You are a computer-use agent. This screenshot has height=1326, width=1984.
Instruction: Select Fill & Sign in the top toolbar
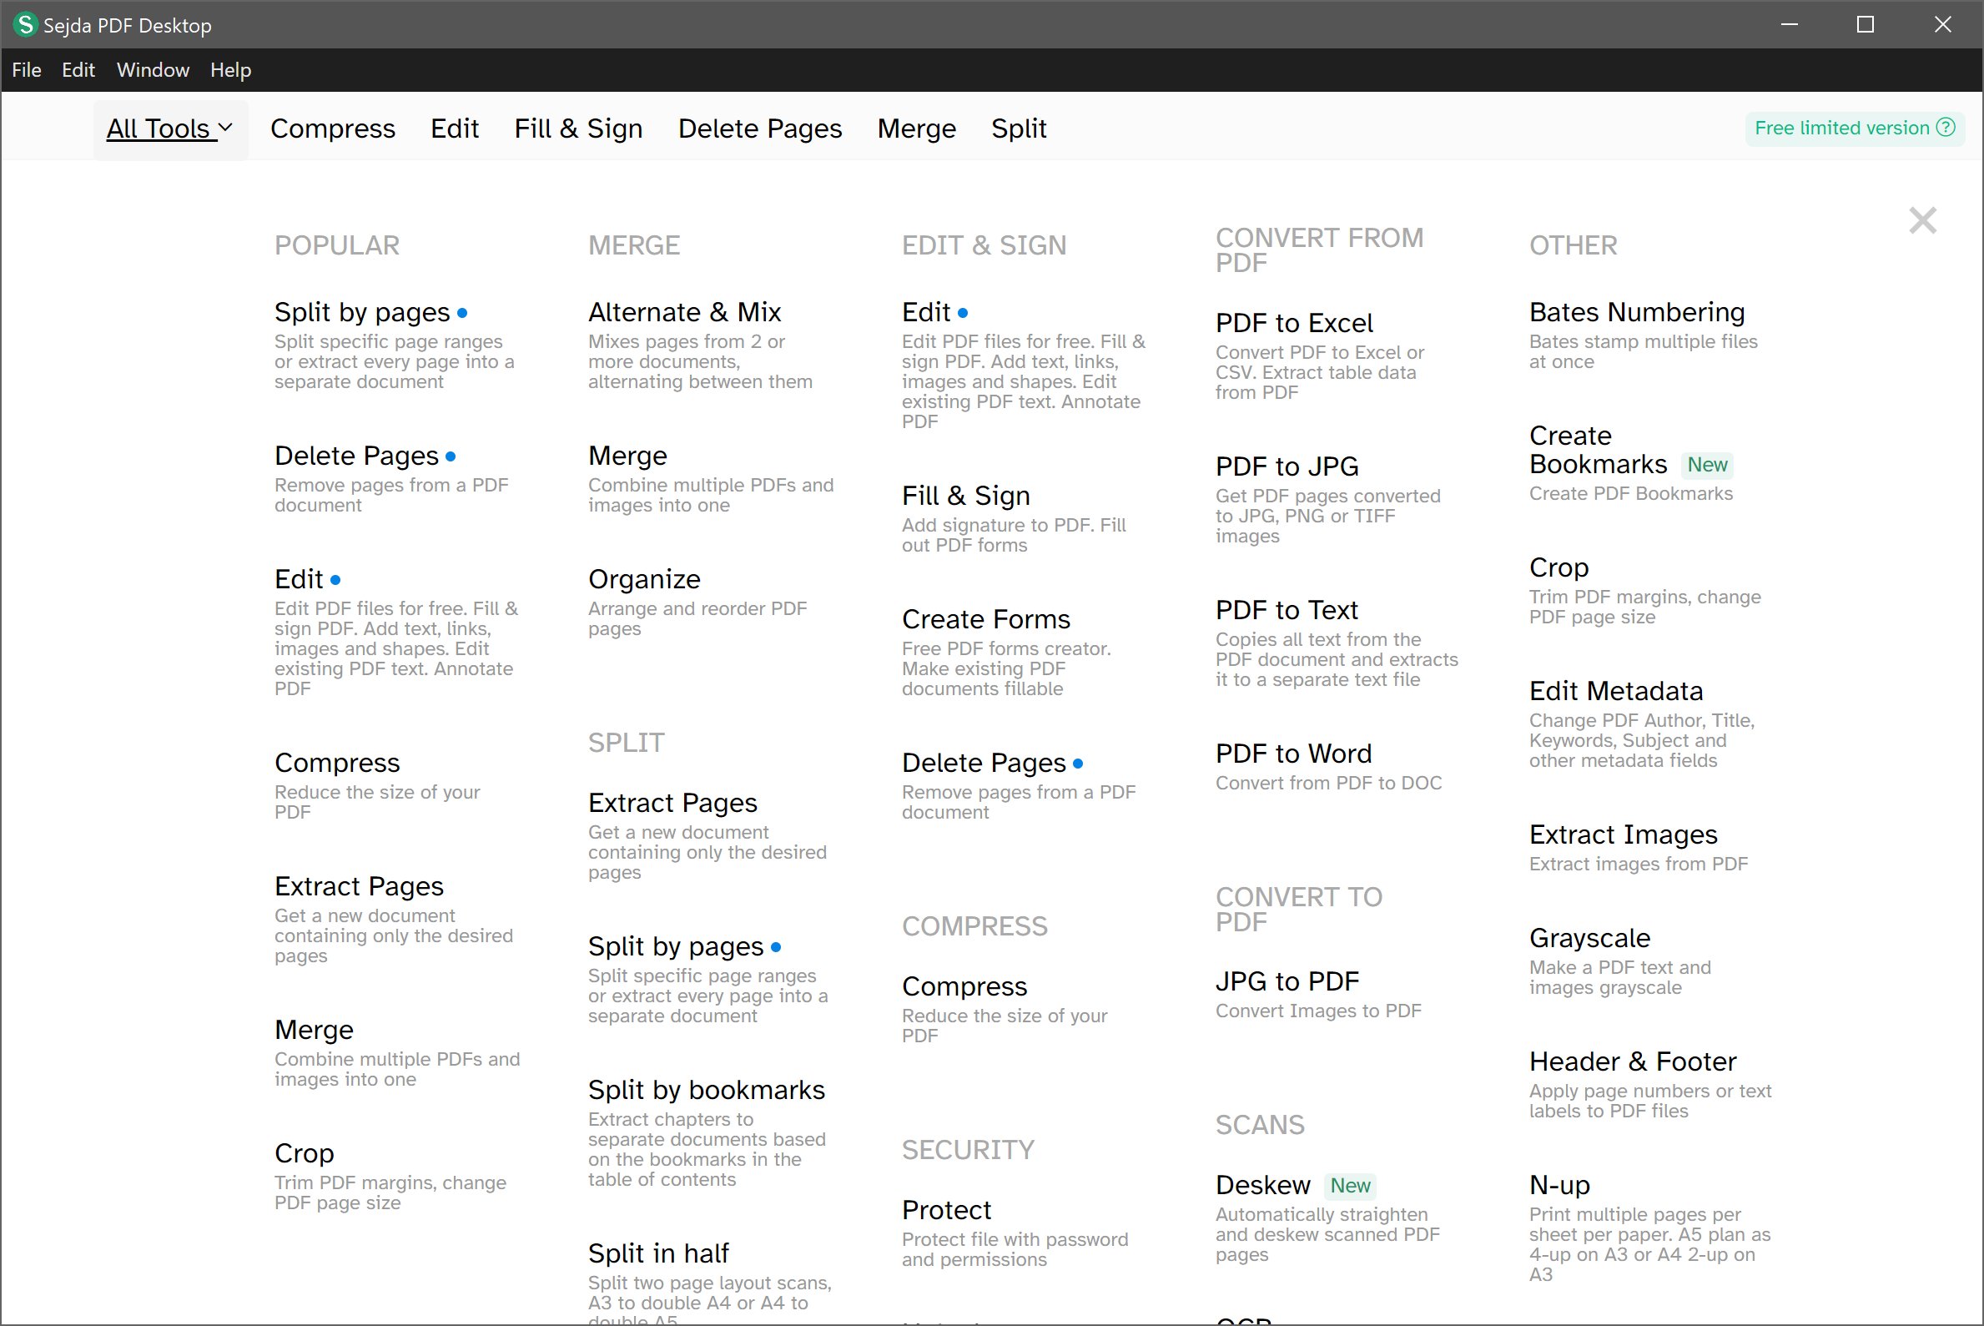[x=578, y=129]
